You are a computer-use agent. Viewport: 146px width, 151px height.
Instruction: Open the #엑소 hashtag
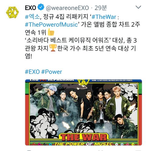(32, 17)
